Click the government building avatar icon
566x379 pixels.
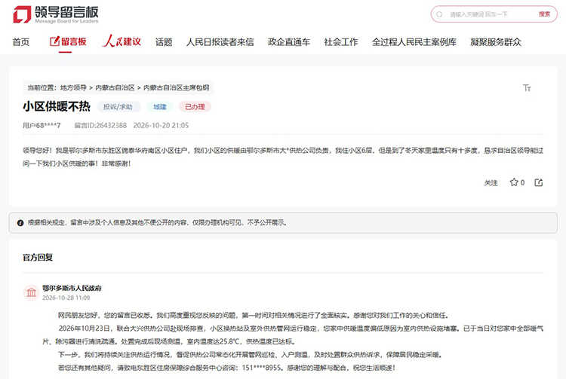(x=32, y=292)
